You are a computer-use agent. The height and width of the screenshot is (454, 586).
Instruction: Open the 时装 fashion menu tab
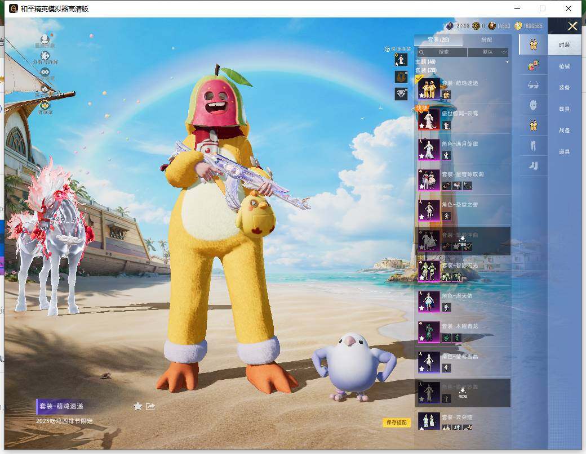pyautogui.click(x=565, y=45)
